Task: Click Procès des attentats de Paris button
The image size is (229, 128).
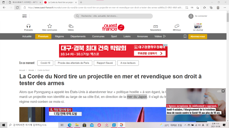Action: click(73, 63)
